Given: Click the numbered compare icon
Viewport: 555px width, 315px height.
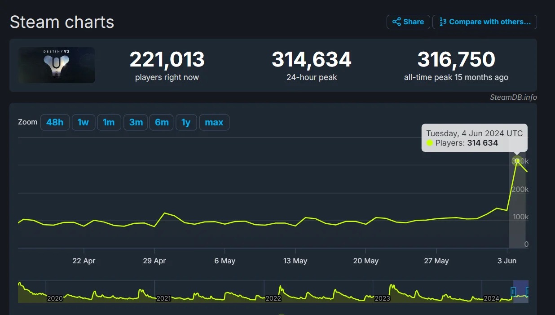Looking at the screenshot, I should tap(443, 22).
